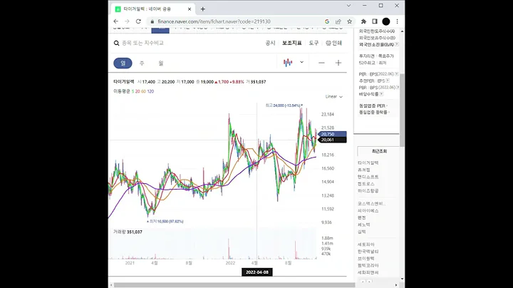The image size is (513, 288).
Task: Open the 동일업종 PER link
Action: [373, 106]
